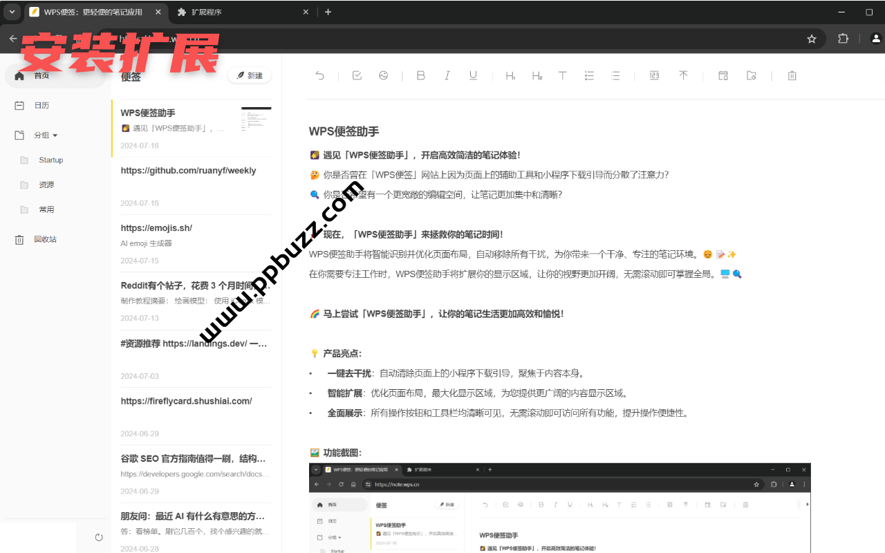Click the move-to-folder icon in the toolbar

pyautogui.click(x=751, y=76)
